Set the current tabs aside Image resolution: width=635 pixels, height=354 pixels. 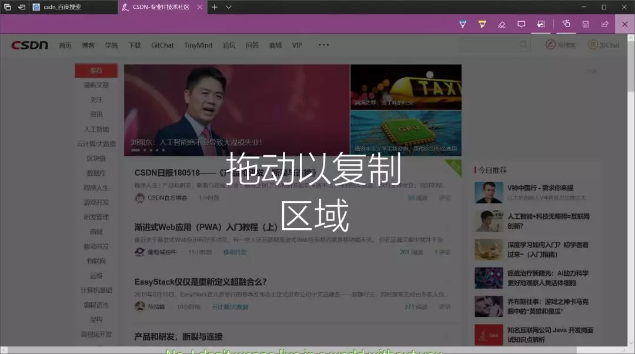pyautogui.click(x=22, y=7)
